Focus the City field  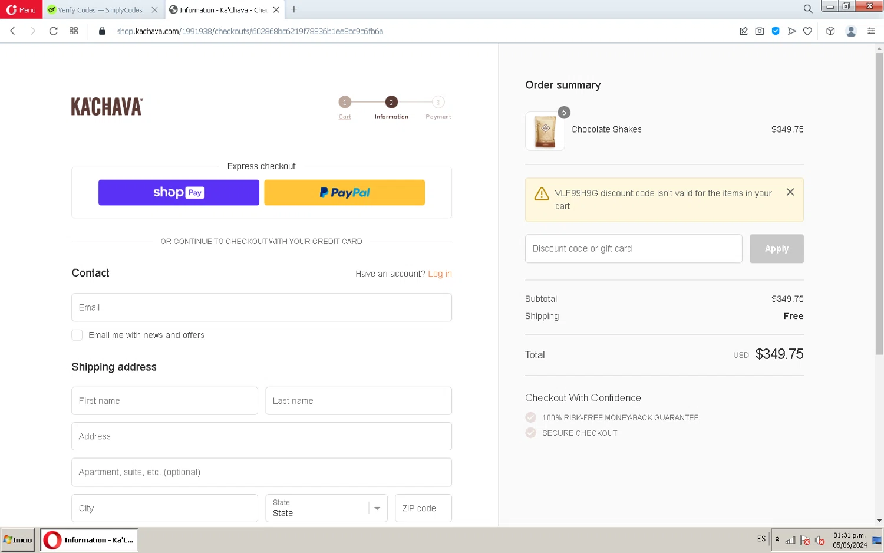[164, 508]
